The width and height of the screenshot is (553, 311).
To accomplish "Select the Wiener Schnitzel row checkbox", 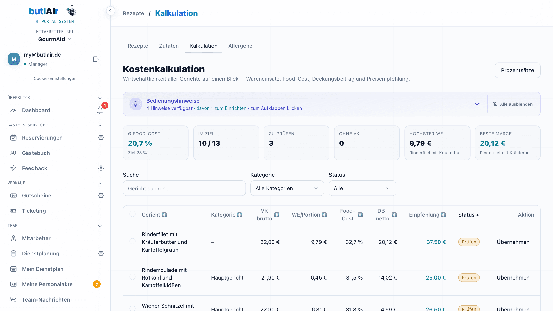I will (132, 308).
